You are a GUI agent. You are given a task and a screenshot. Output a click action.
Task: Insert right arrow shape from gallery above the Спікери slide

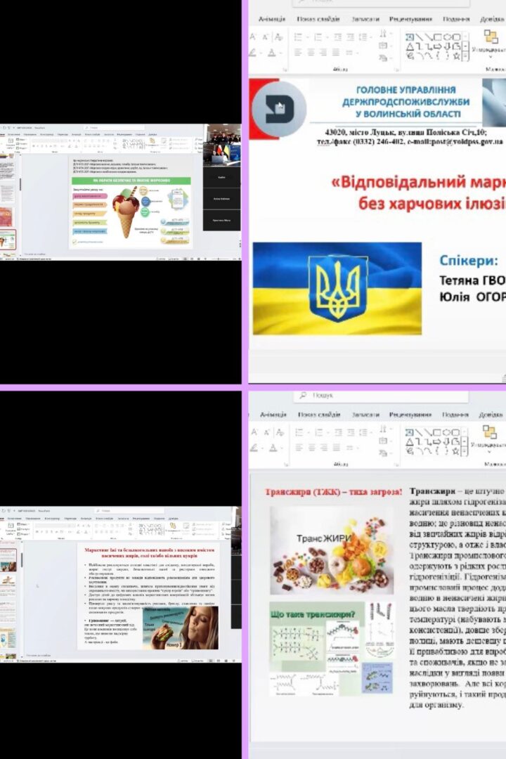(438, 46)
